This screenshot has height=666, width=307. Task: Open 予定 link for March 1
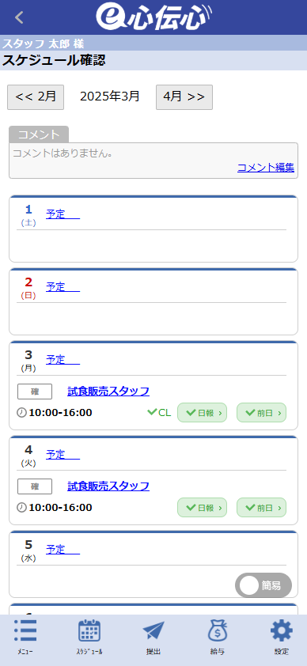(x=63, y=214)
